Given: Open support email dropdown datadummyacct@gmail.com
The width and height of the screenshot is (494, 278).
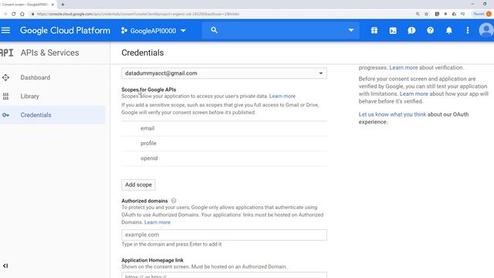Looking at the screenshot, I should tap(224, 73).
